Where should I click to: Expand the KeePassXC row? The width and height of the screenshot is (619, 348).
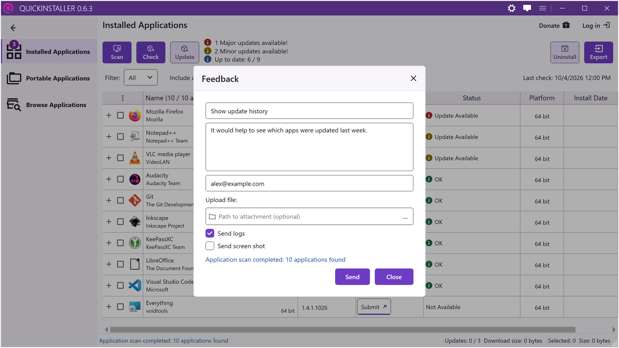(x=109, y=243)
